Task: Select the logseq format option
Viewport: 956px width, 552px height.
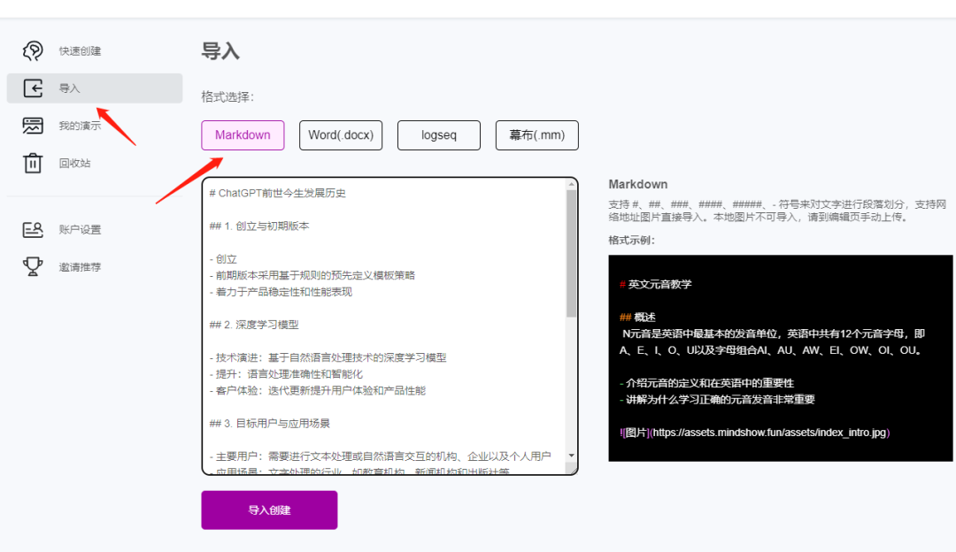Action: [438, 134]
